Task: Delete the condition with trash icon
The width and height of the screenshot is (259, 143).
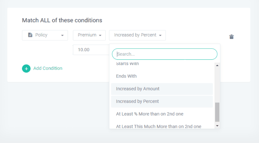Action: tap(232, 37)
